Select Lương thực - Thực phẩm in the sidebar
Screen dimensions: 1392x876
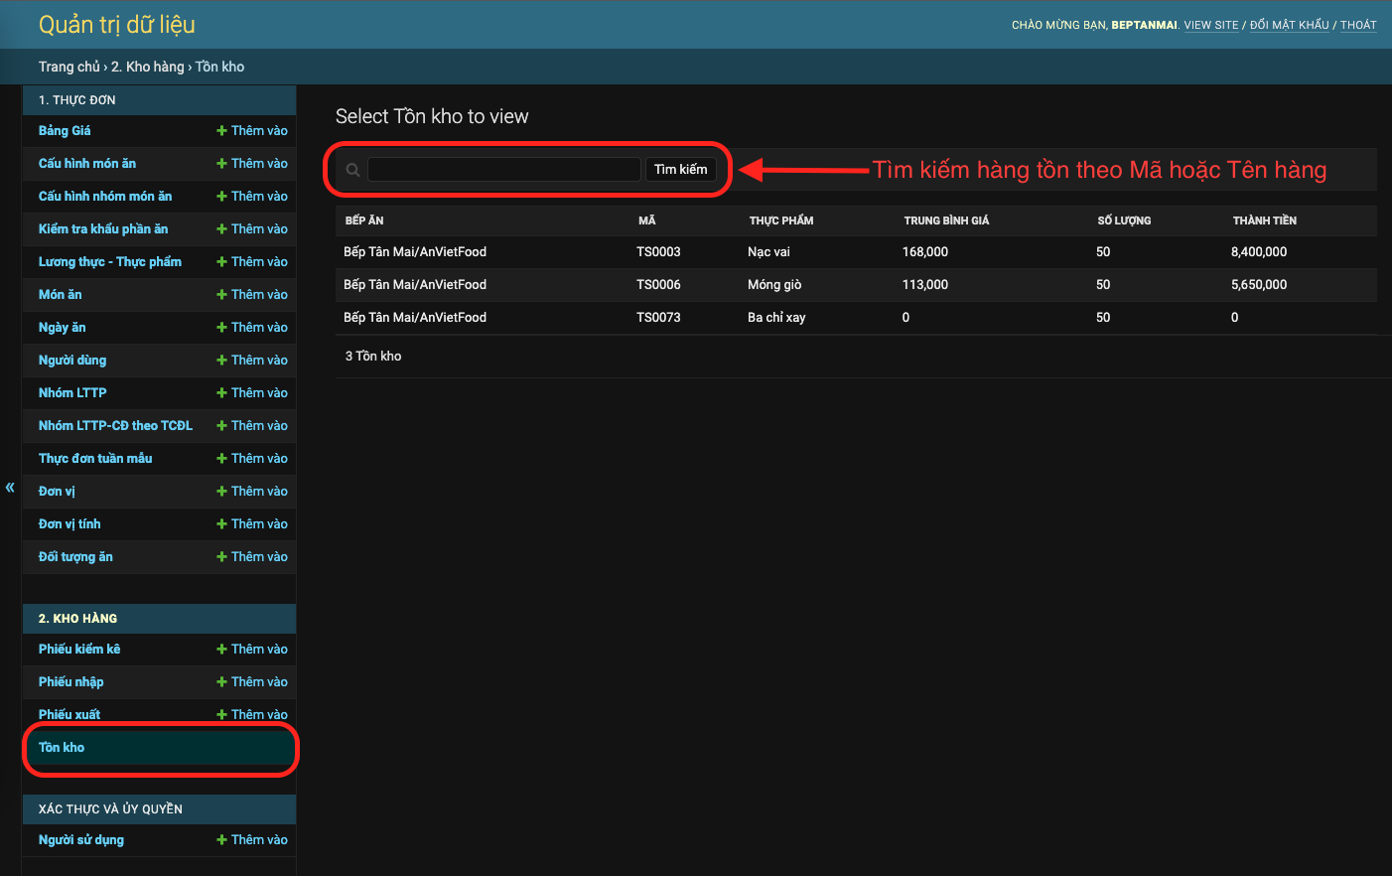pos(109,261)
